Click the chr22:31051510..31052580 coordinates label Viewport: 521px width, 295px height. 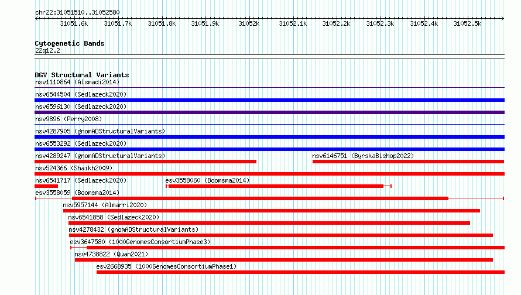[77, 12]
